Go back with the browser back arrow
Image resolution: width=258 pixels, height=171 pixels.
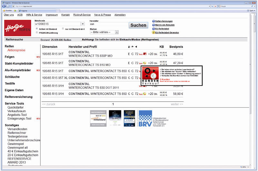click(x=4, y=6)
